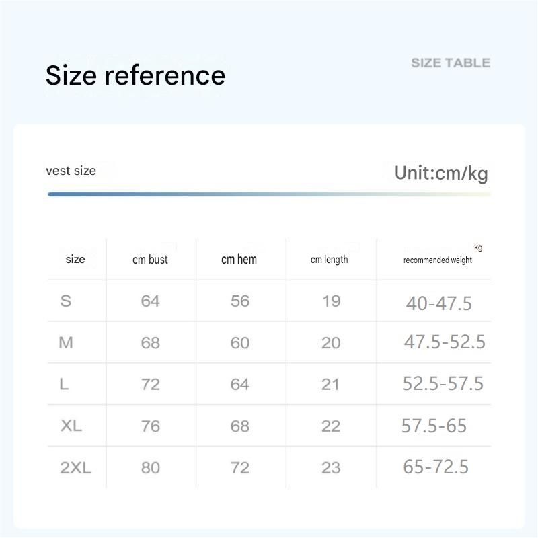Click the 65-72.5 weight cell

436,467
